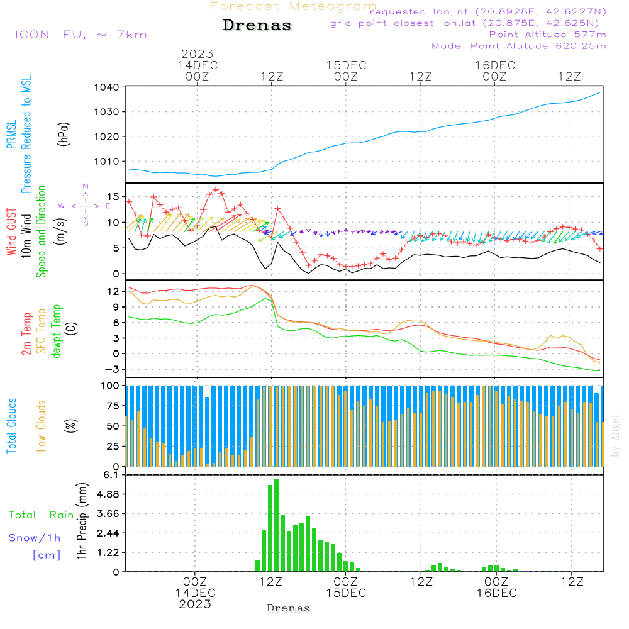Click the tallest green rain bar near 12Z
Image resolution: width=629 pixels, height=629 pixels.
coord(276,525)
